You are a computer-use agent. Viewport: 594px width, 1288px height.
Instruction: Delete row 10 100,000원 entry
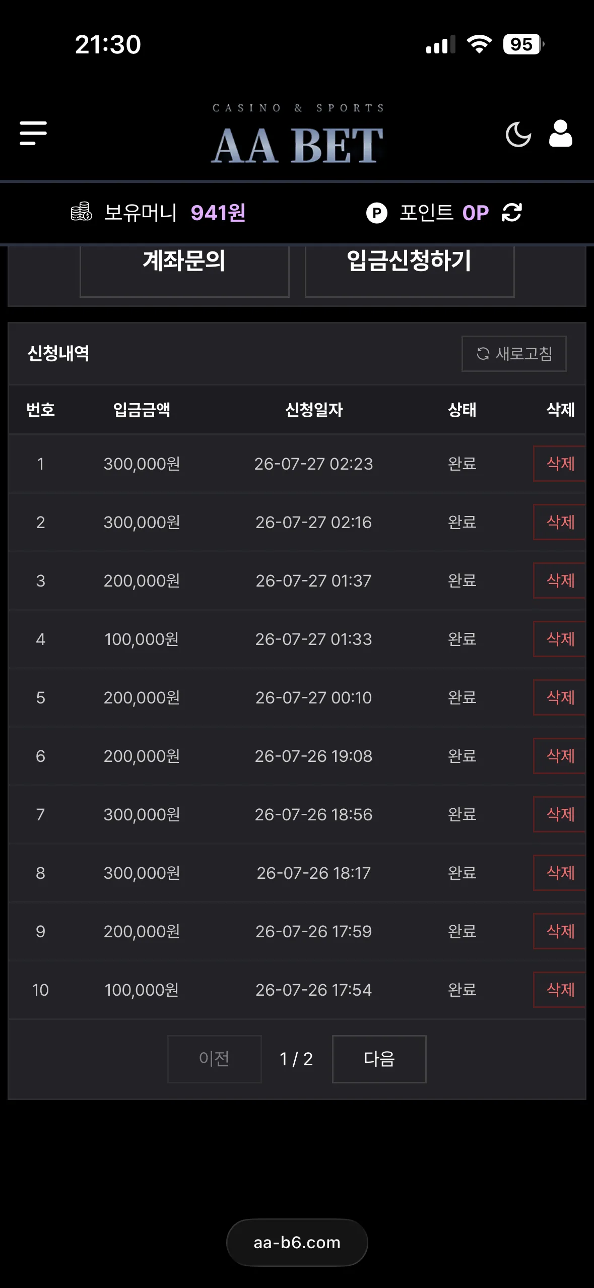pos(560,990)
